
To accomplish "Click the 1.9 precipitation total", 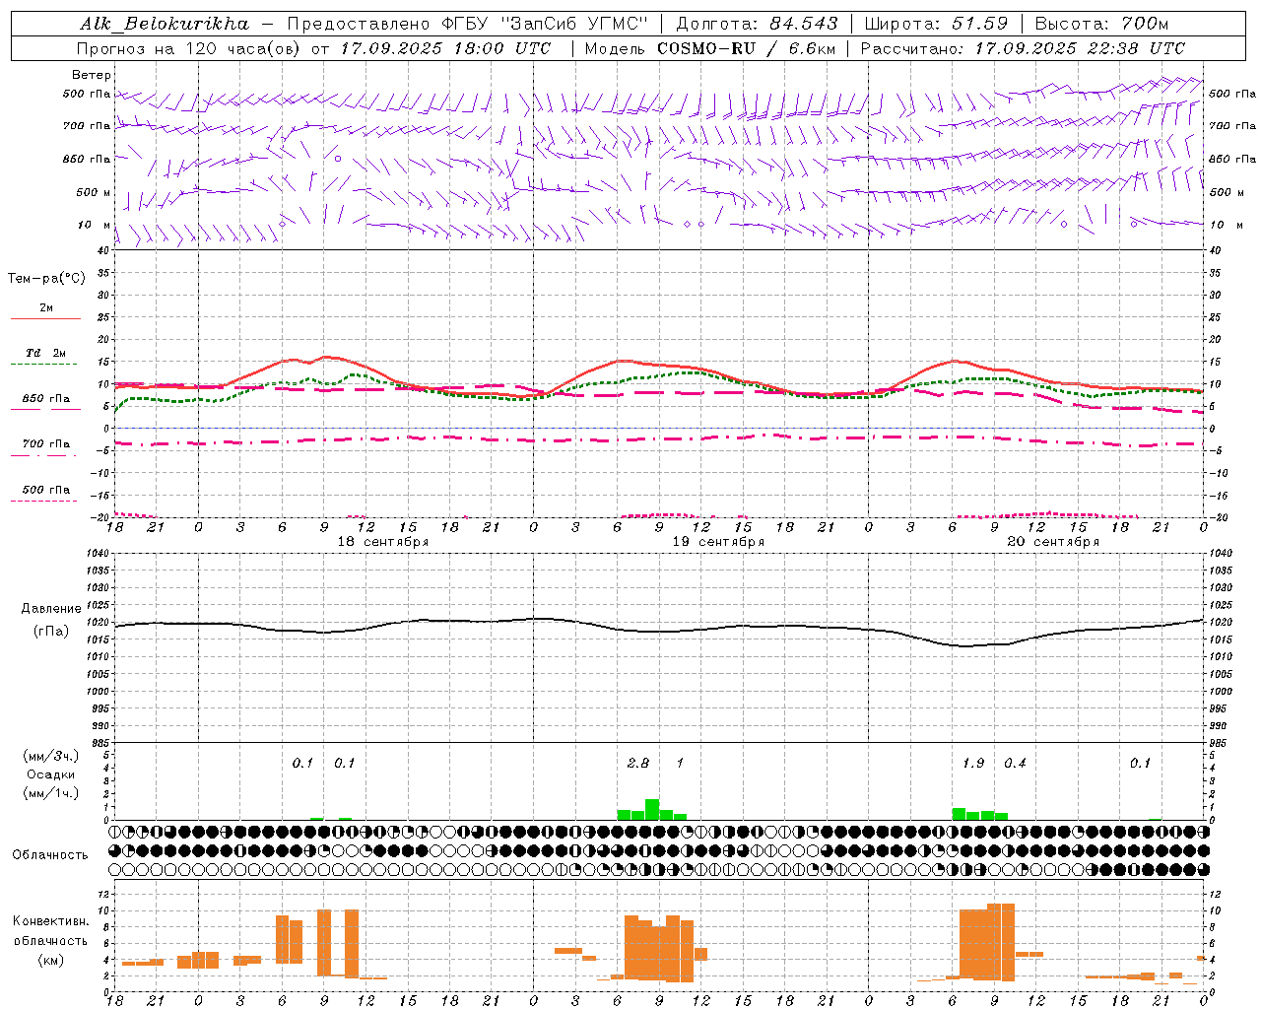I will coord(973,763).
